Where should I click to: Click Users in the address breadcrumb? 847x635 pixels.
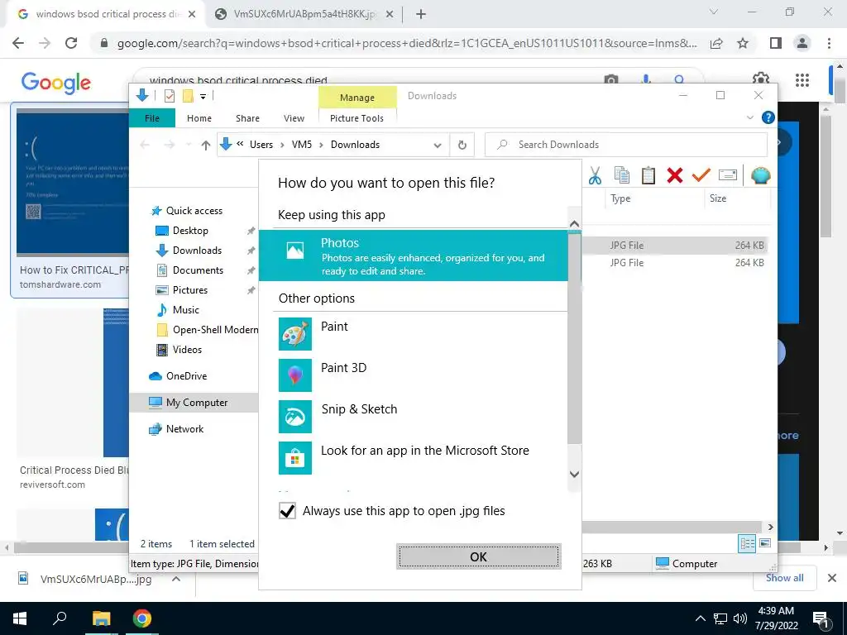tap(261, 145)
